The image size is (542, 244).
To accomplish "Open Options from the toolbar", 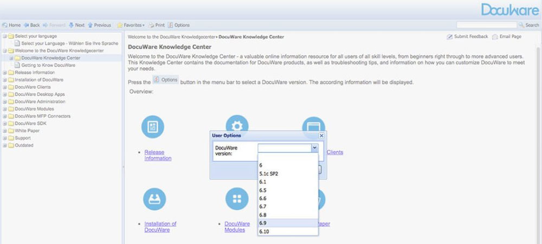I will [179, 25].
